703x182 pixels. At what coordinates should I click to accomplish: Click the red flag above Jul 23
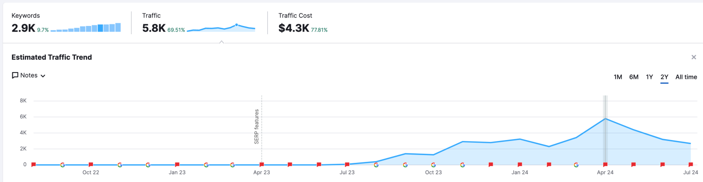click(x=347, y=164)
